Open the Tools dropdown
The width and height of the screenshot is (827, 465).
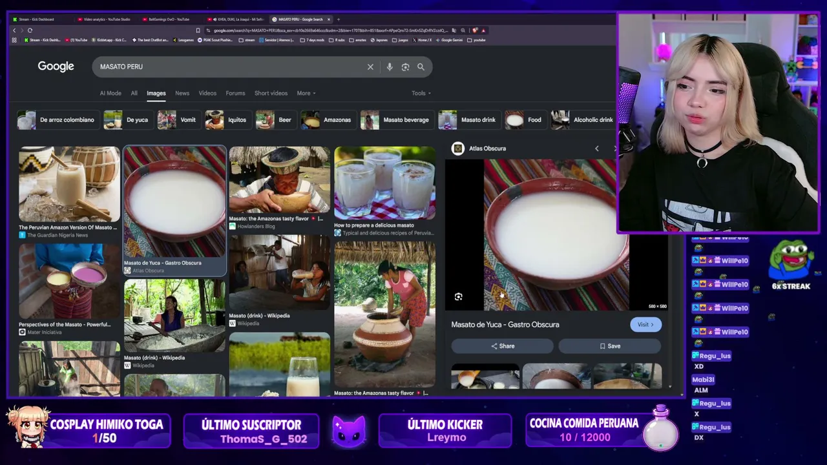(421, 93)
